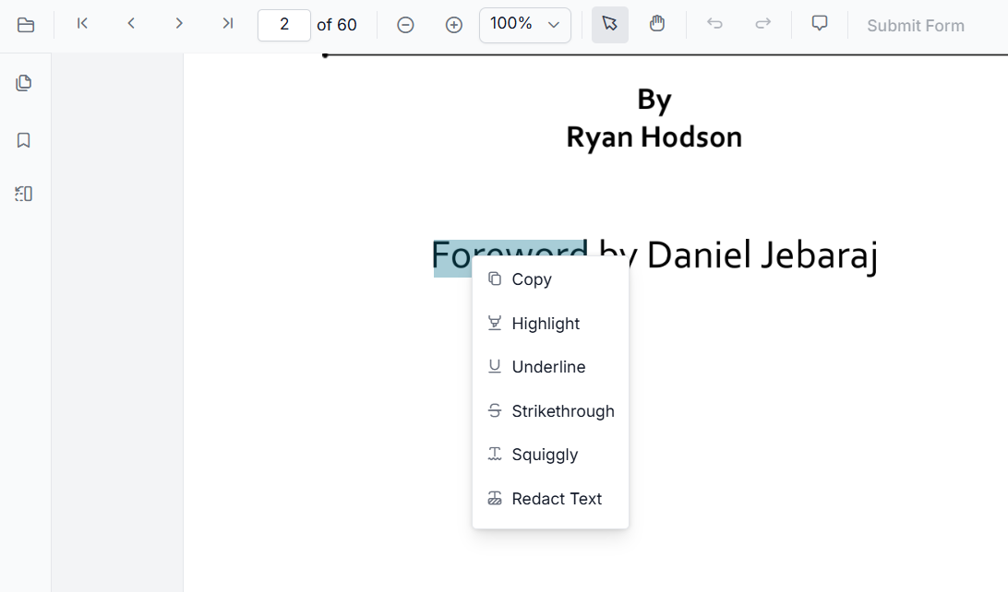Underline the selected text
Viewport: 1008px width, 592px height.
(x=548, y=366)
